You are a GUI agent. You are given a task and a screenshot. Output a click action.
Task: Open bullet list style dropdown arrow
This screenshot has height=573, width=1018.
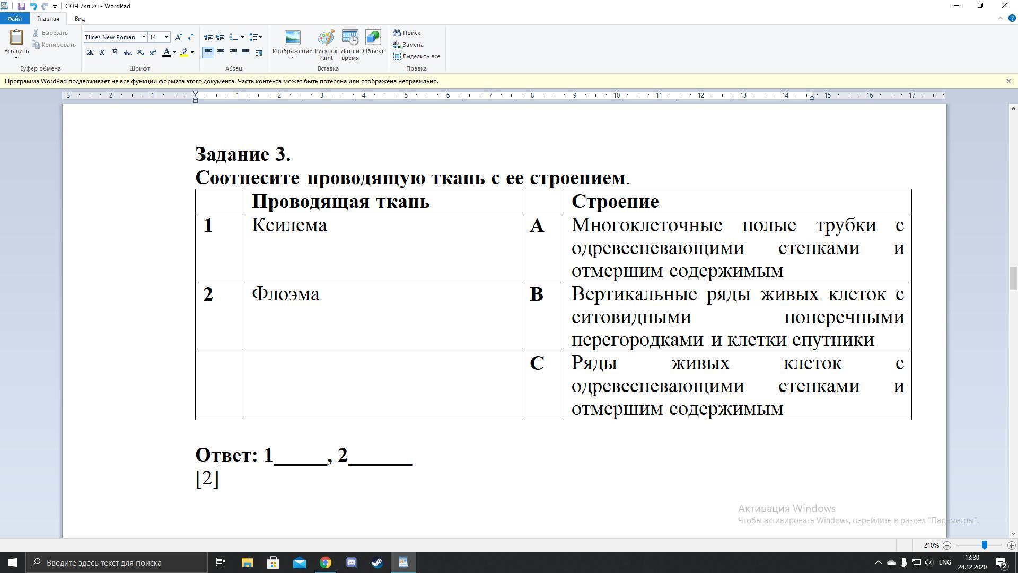tap(242, 37)
